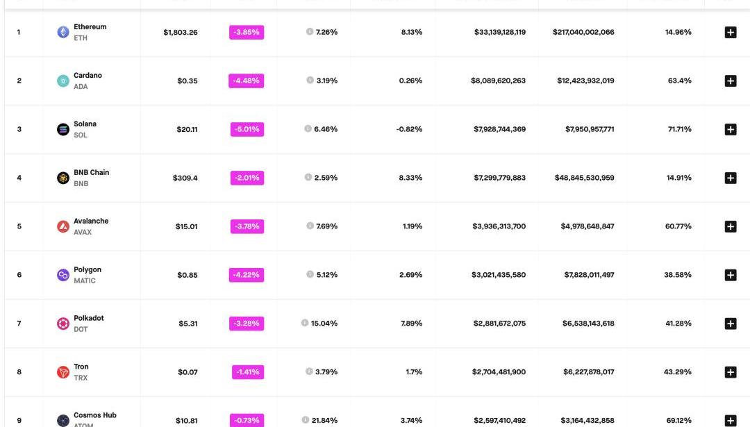
Task: Click Ethereum's -3.85% price change badge
Action: pos(247,32)
